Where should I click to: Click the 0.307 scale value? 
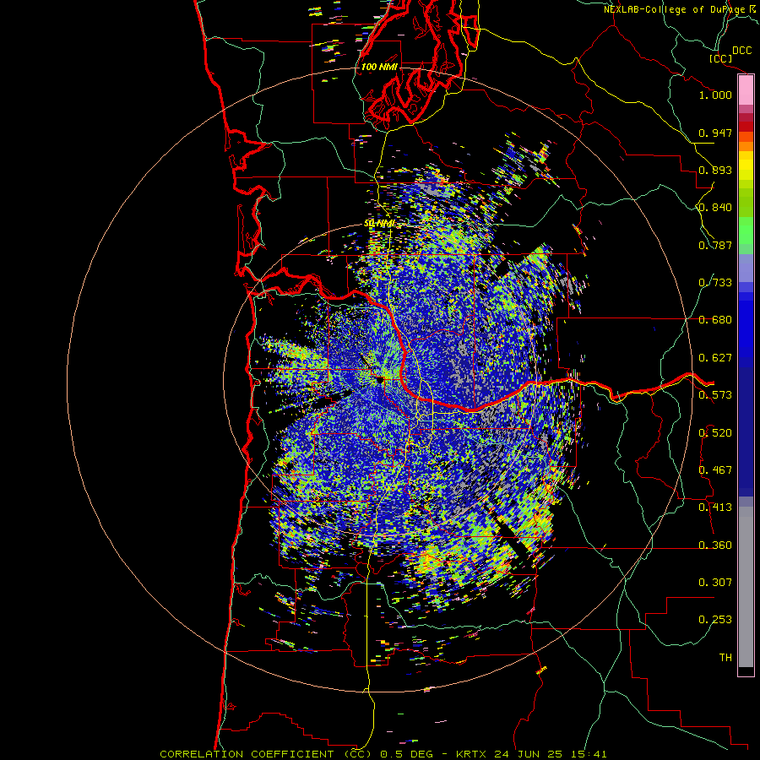click(715, 583)
